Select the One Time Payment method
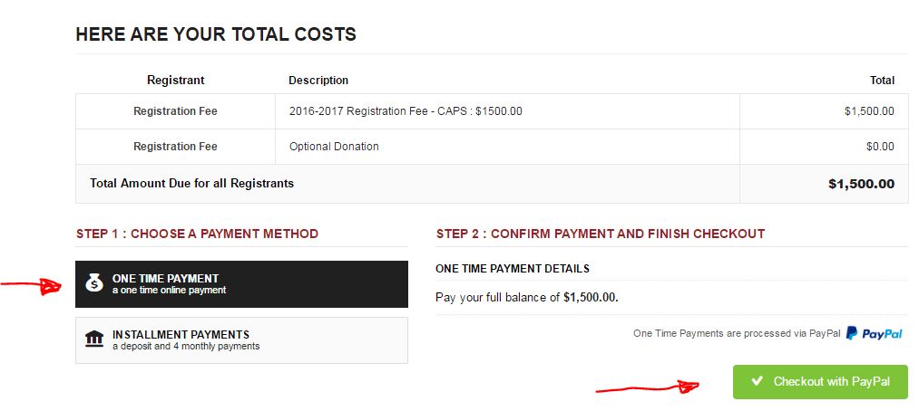This screenshot has height=411, width=919. coord(241,284)
